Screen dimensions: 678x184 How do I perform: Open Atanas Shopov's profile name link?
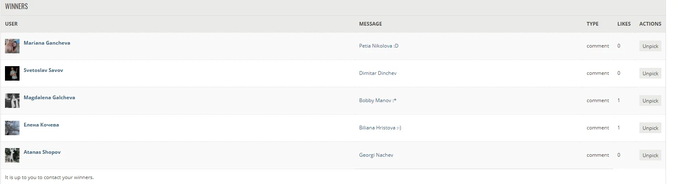pyautogui.click(x=42, y=152)
